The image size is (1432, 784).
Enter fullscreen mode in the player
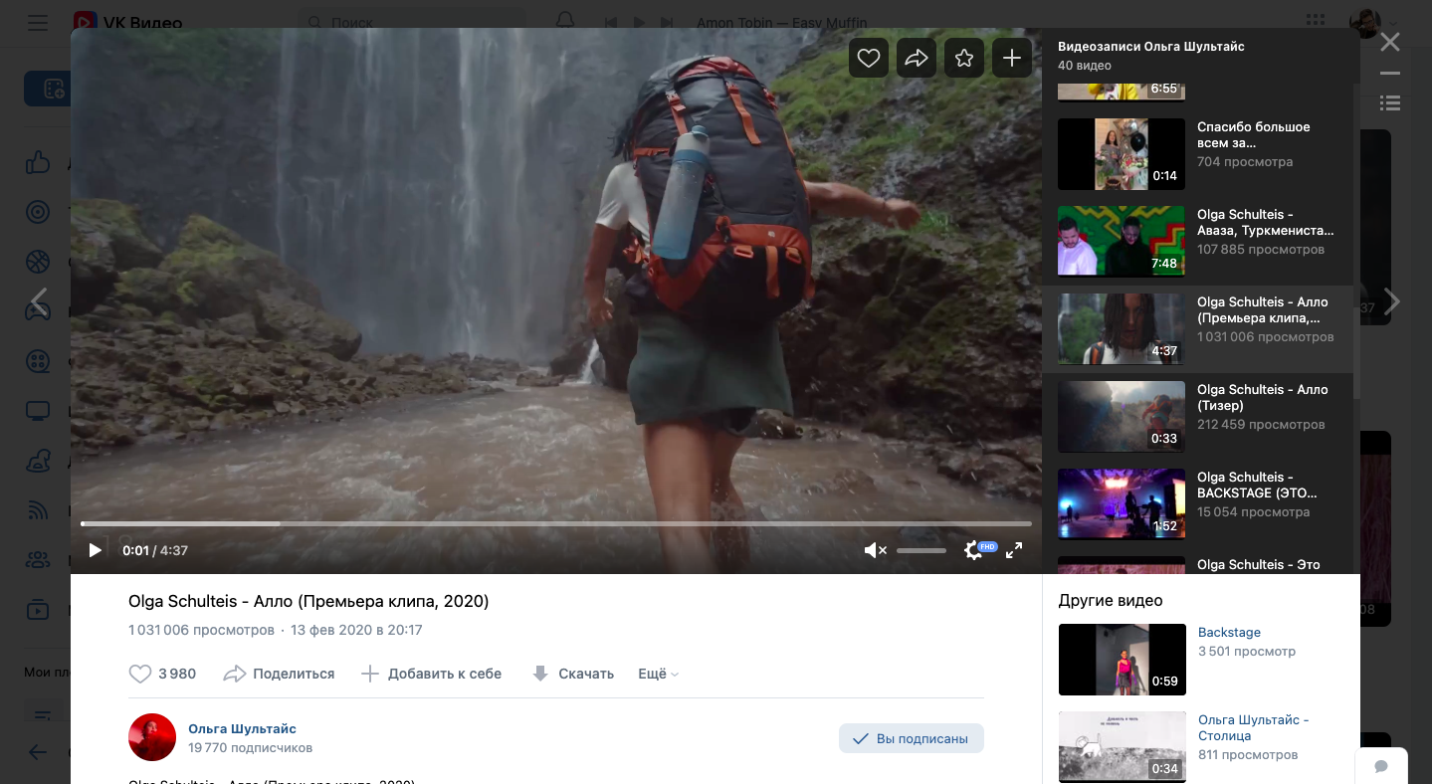(1014, 550)
